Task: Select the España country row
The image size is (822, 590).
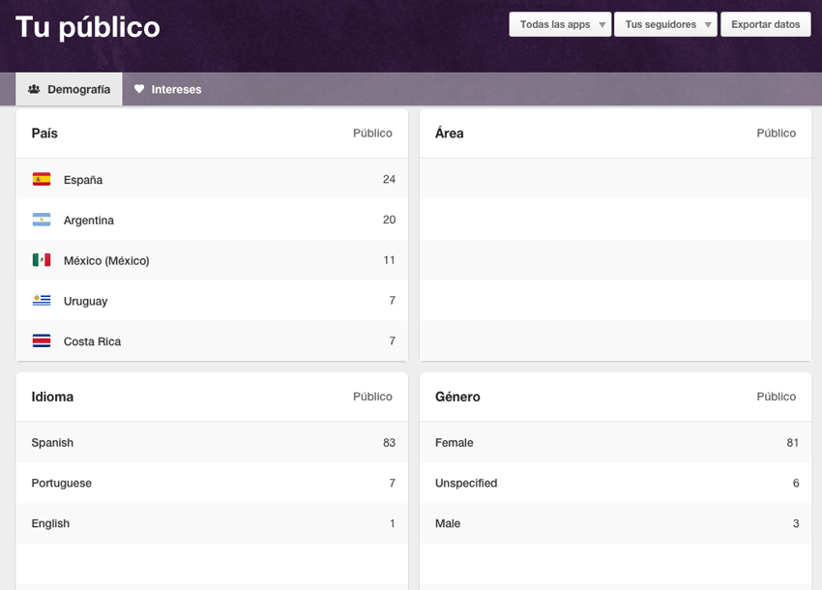Action: 212,179
